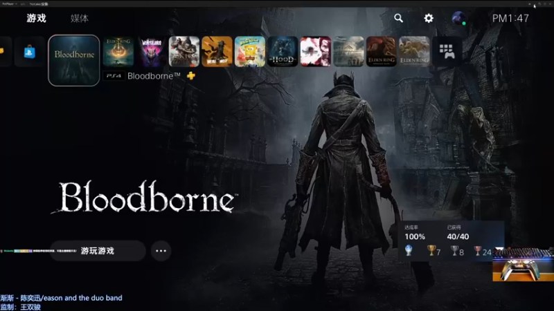
Task: Select the Sekiro game tile
Action: point(184,51)
